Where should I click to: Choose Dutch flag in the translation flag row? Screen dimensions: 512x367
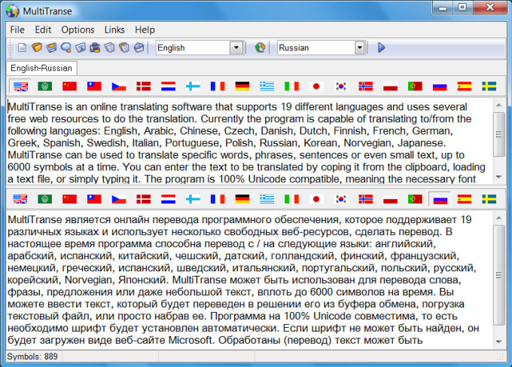168,199
